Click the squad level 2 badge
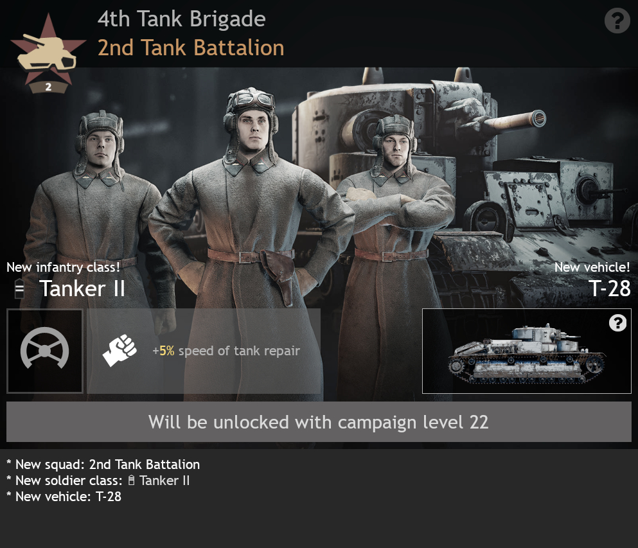 [x=48, y=87]
